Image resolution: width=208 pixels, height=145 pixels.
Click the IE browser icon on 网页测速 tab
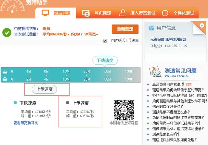click(86, 13)
